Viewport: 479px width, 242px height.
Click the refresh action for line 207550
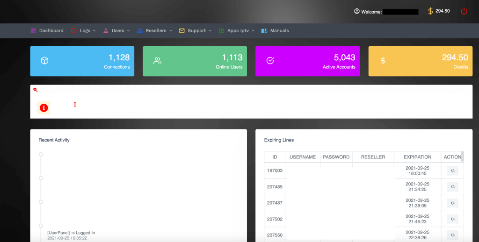(x=452, y=235)
